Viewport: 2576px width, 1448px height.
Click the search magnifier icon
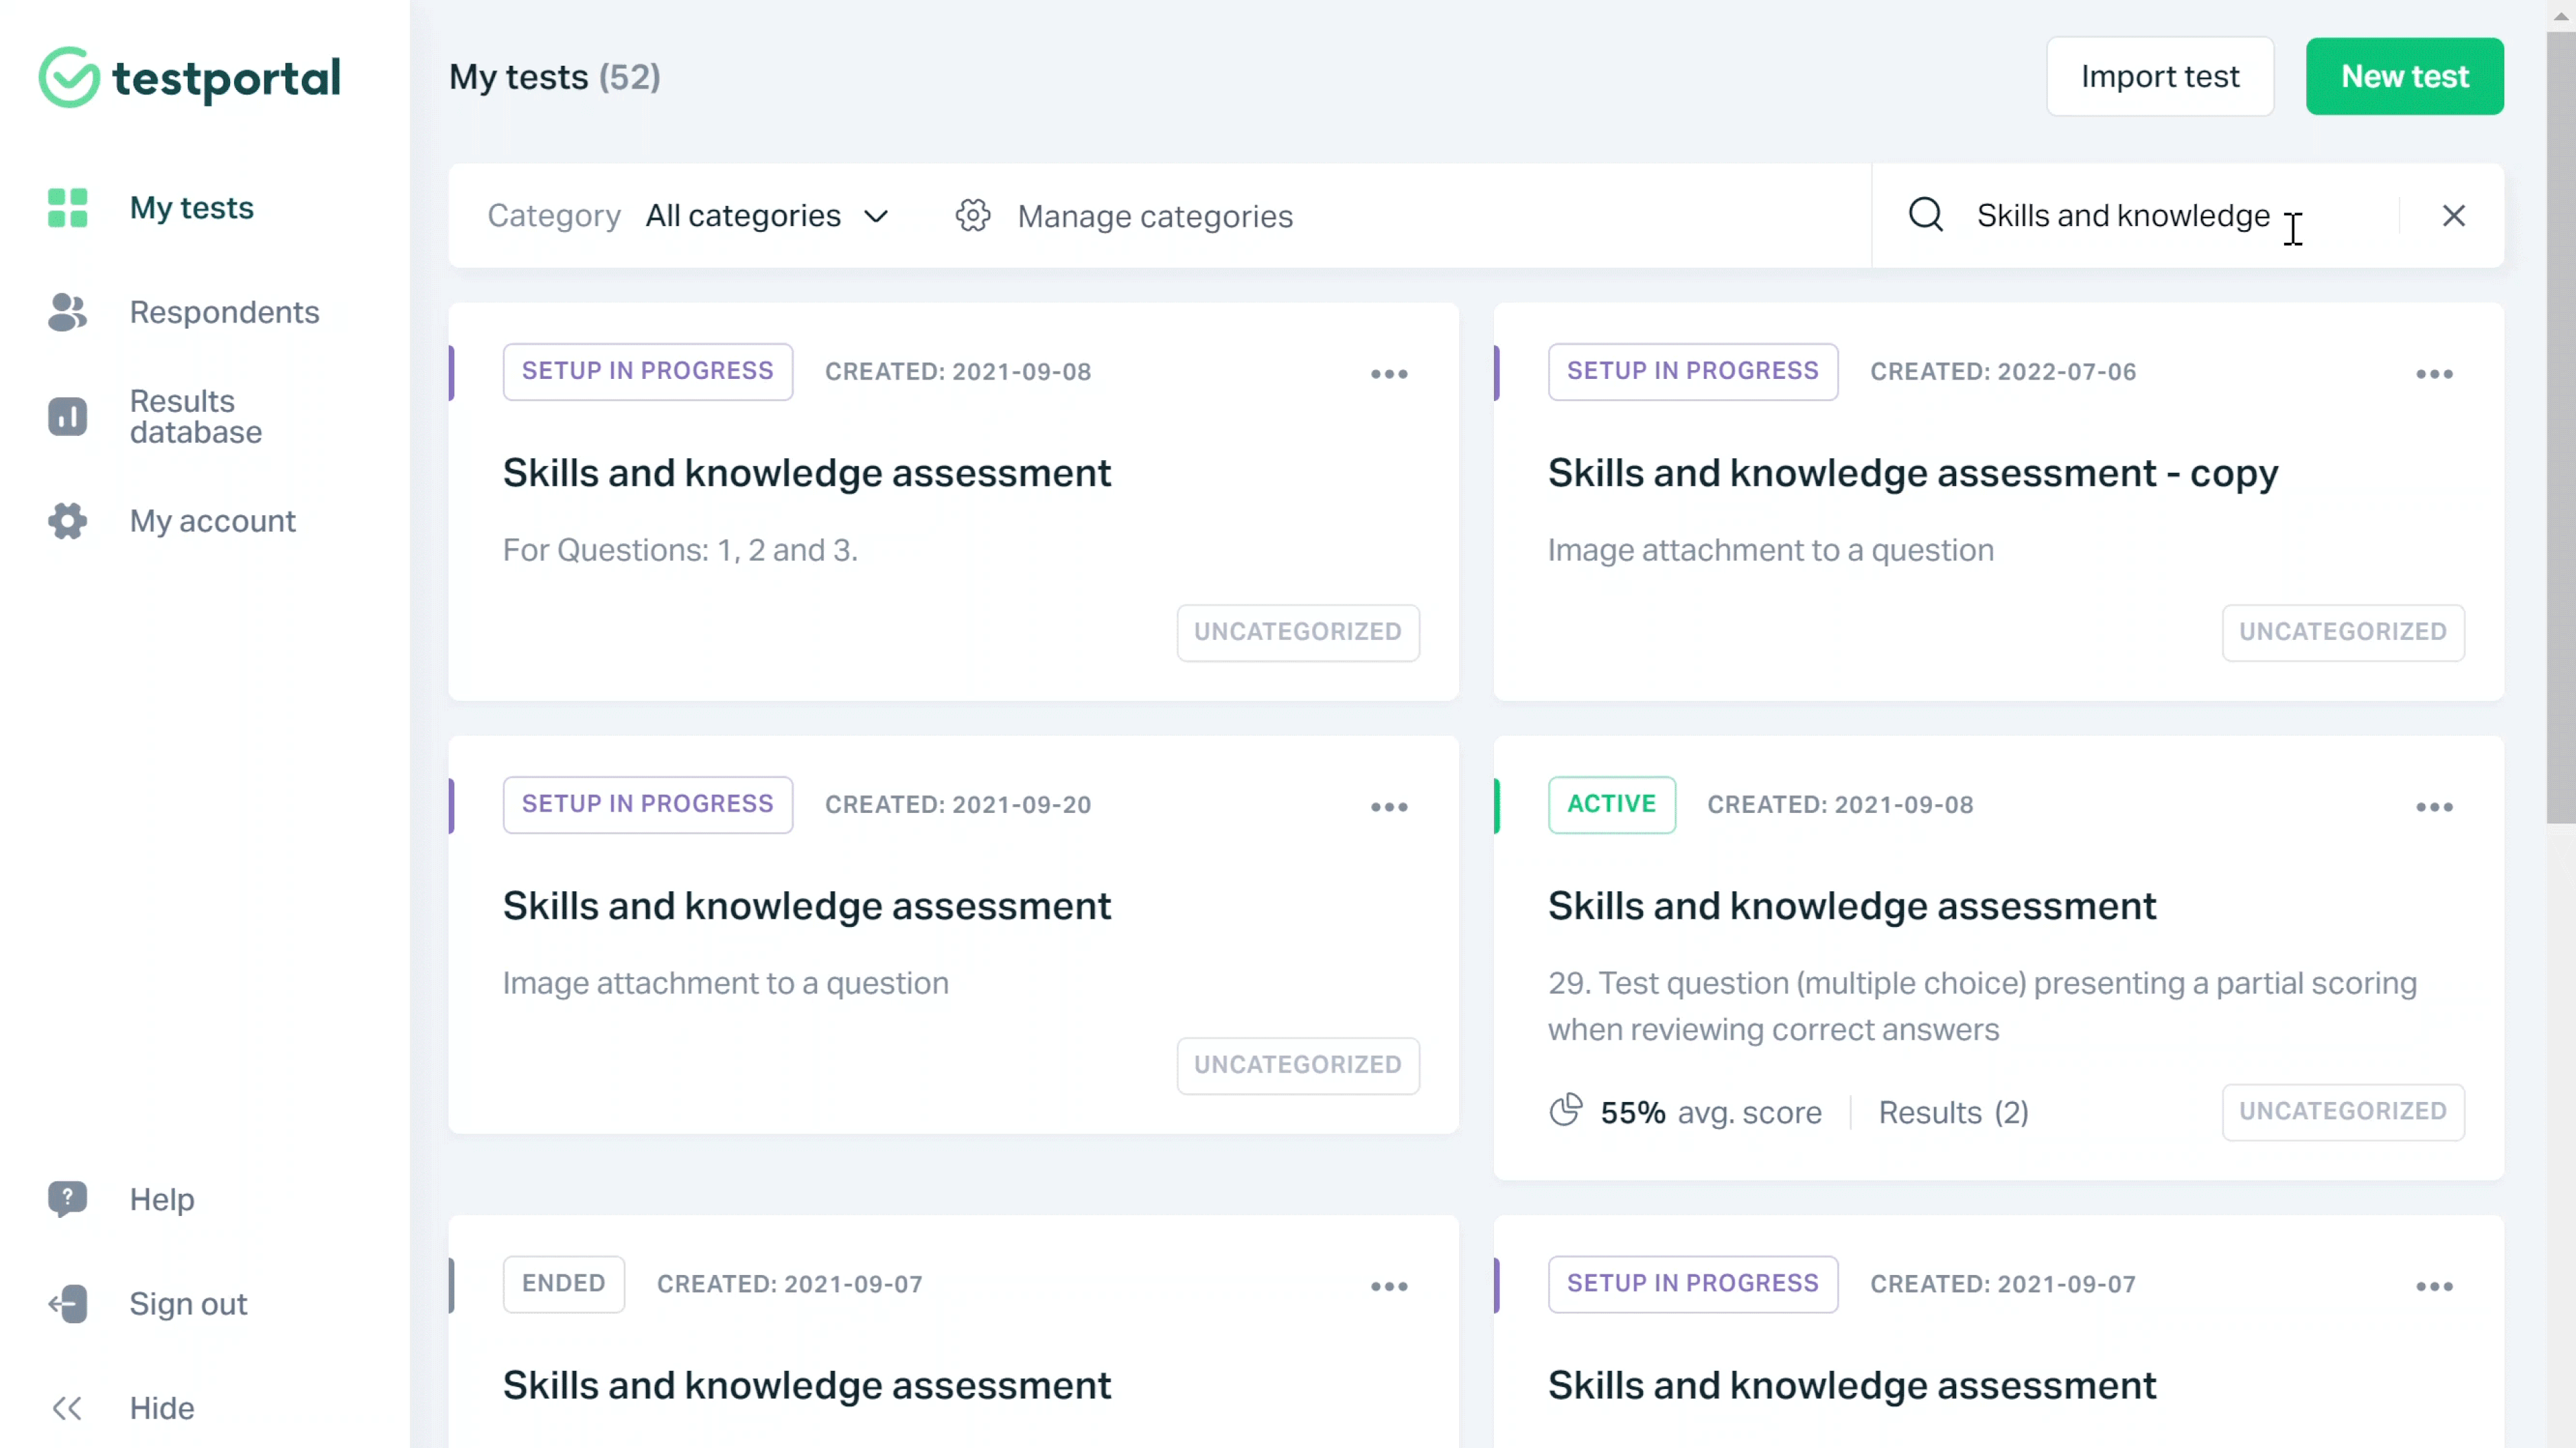1925,215
